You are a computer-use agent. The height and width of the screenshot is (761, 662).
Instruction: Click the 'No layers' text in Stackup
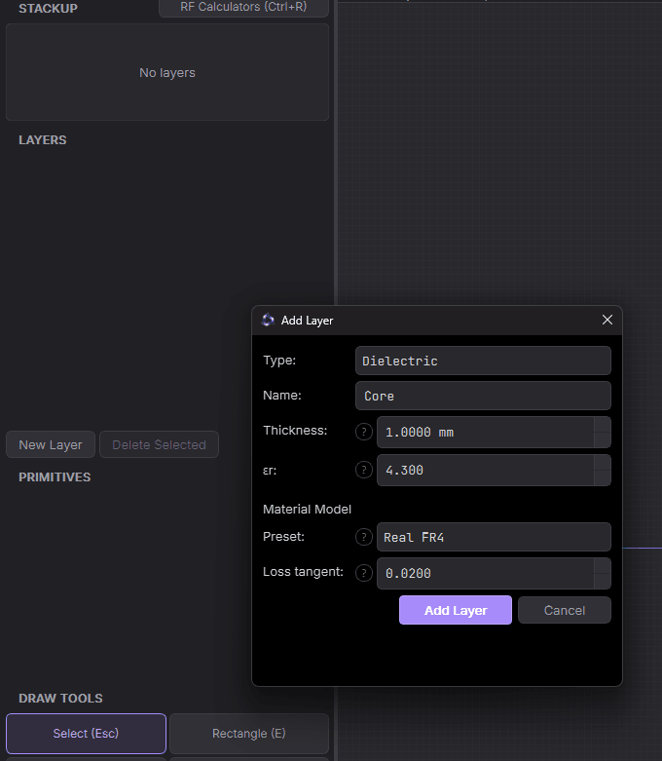click(167, 73)
